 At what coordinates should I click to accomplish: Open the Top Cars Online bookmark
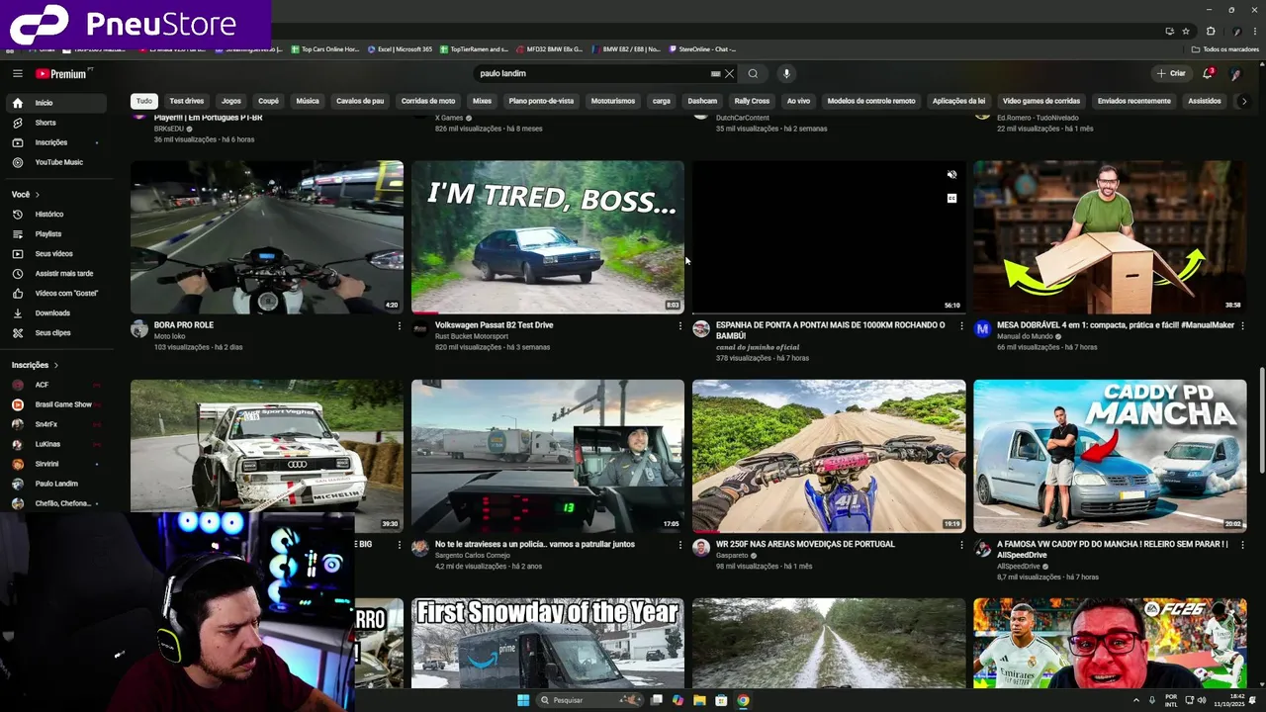325,49
